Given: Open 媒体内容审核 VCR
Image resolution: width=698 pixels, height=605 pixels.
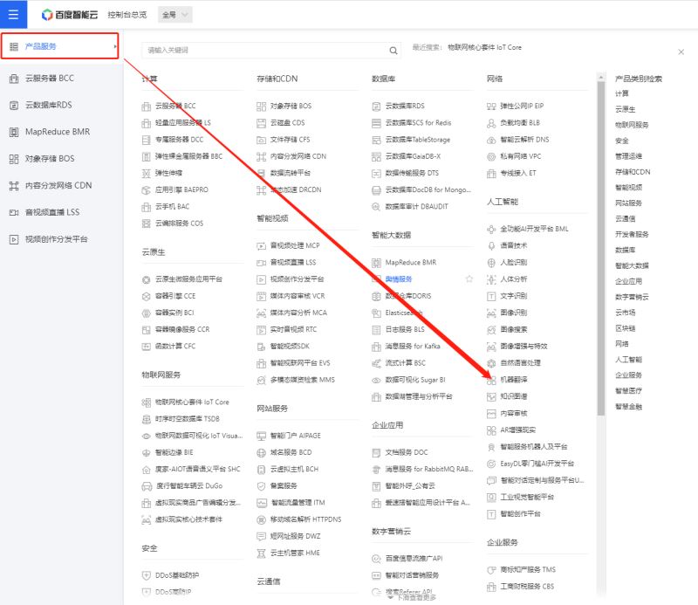Looking at the screenshot, I should (x=298, y=296).
